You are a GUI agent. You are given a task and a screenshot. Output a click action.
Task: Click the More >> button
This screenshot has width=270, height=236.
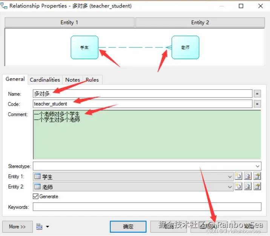17,227
